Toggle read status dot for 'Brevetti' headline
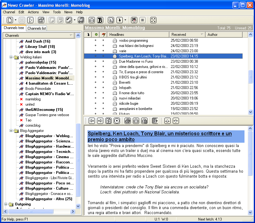 pyautogui.click(x=96, y=82)
